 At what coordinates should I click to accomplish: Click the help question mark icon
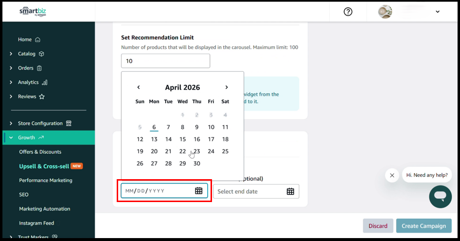coord(348,12)
